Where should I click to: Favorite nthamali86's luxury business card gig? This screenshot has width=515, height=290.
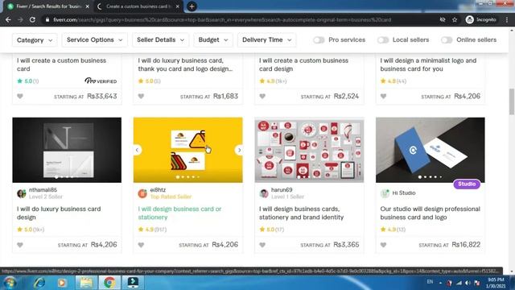coord(20,245)
